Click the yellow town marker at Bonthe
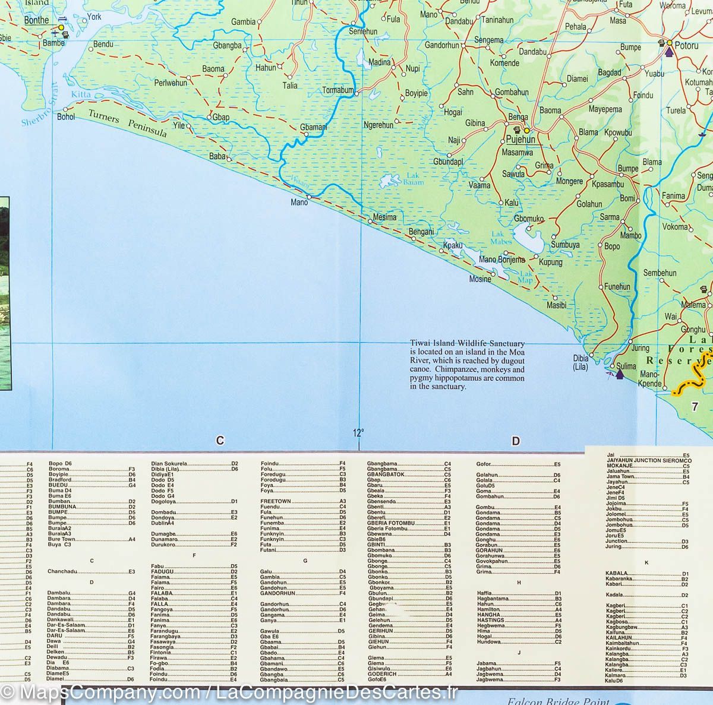The image size is (713, 705). coord(61,27)
